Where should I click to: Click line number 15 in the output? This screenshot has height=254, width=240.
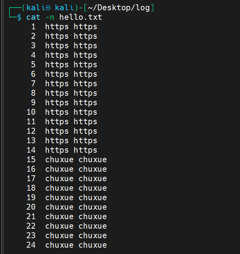click(31, 160)
